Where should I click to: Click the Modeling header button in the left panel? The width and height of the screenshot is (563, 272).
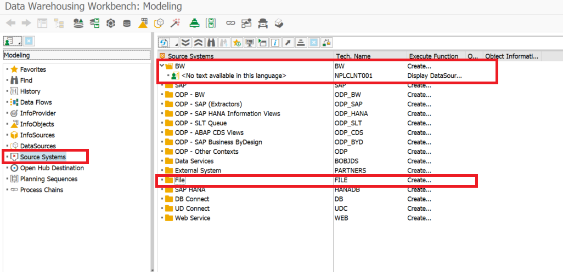76,55
